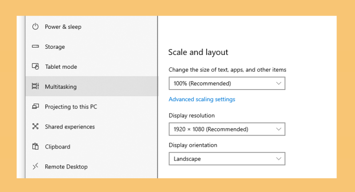This screenshot has height=192, width=355.
Task: Open Advanced scaling settings link
Action: pyautogui.click(x=202, y=99)
